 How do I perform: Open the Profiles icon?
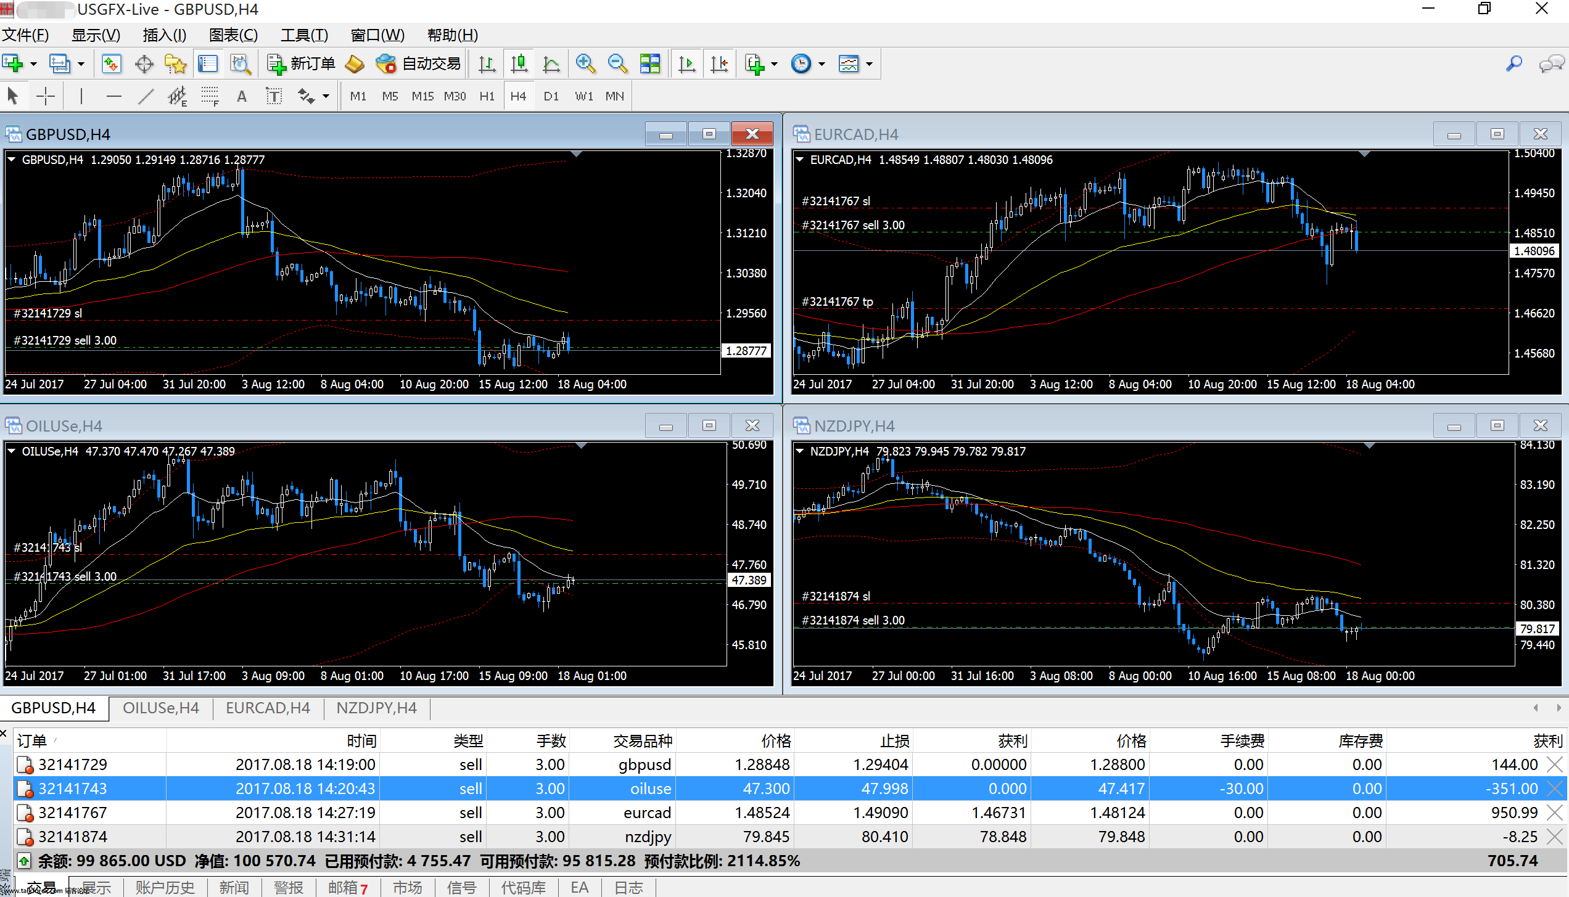pyautogui.click(x=60, y=63)
